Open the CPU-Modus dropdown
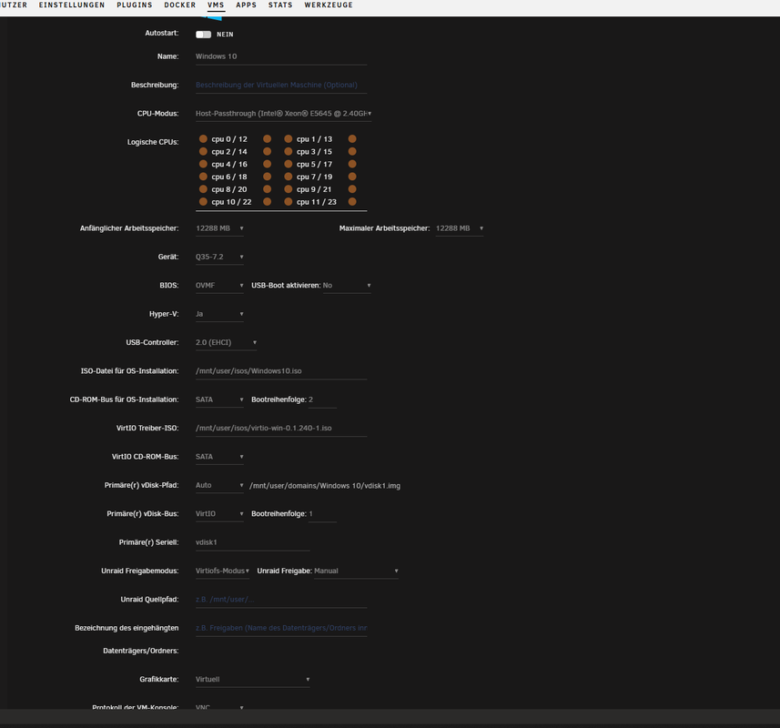This screenshot has height=728, width=780. coord(283,114)
